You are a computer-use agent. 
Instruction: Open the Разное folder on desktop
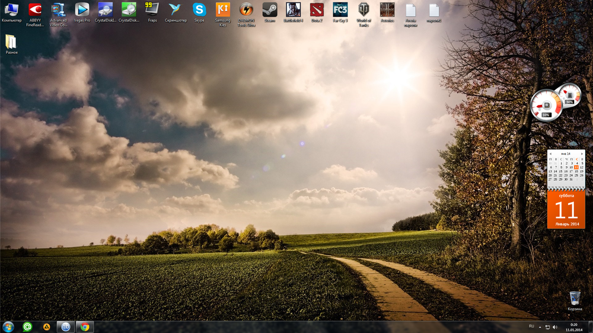click(11, 43)
